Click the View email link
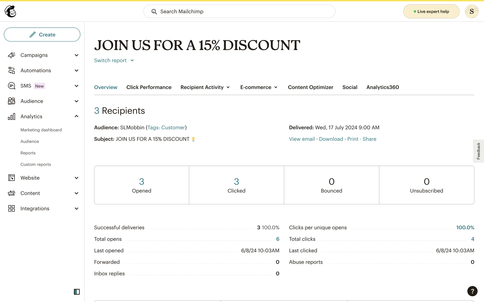Viewport: 484px width, 302px height. [302, 139]
